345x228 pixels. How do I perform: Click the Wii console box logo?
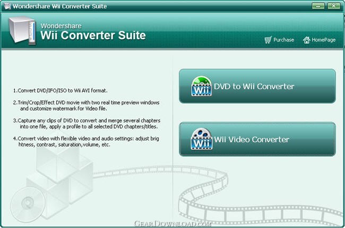(x=22, y=30)
